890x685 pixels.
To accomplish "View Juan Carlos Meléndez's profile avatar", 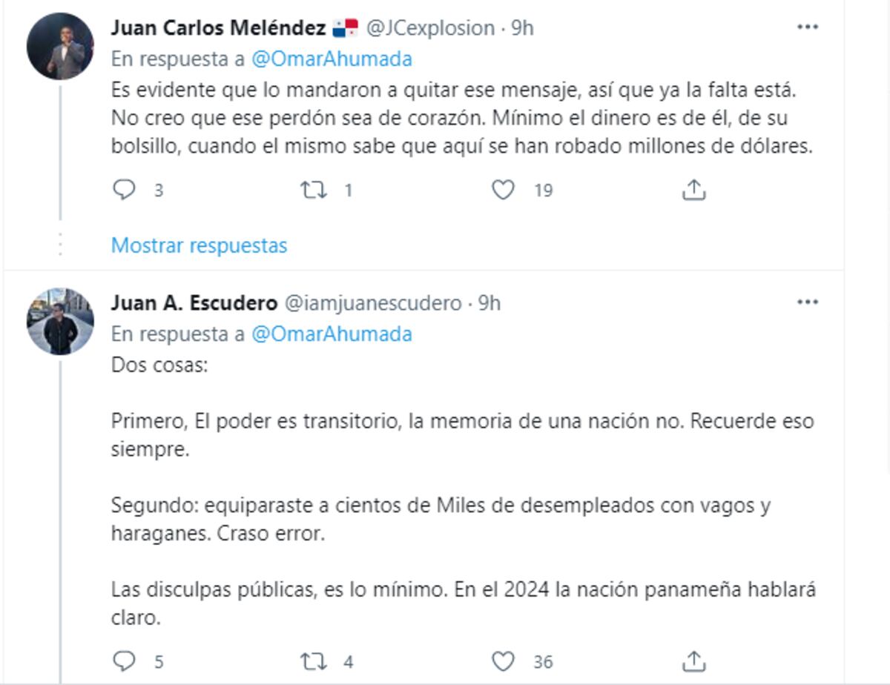I will coord(59,44).
